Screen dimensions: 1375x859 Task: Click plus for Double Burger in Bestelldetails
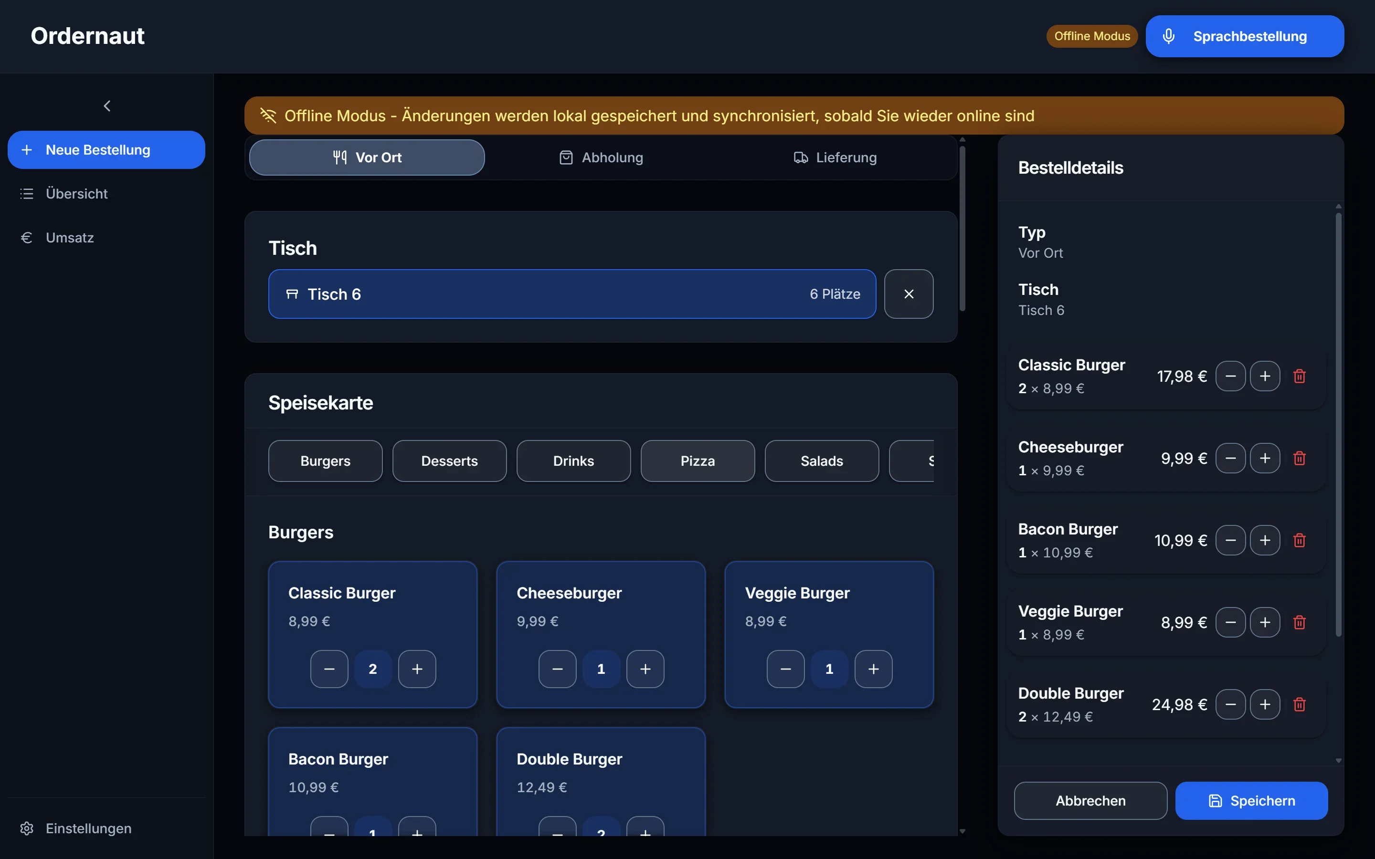tap(1265, 704)
